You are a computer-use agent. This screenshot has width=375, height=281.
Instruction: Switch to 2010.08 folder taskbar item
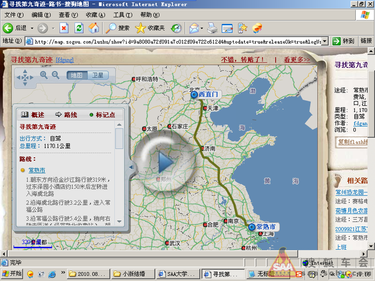[89, 274]
